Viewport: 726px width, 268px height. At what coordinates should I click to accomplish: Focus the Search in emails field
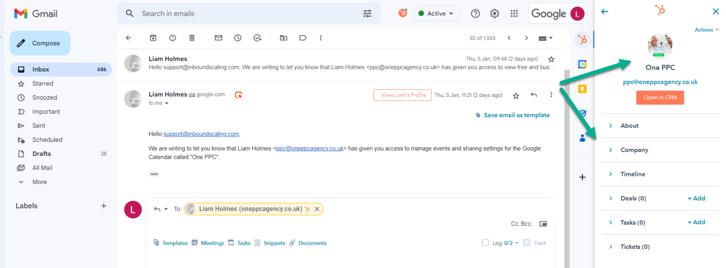249,13
